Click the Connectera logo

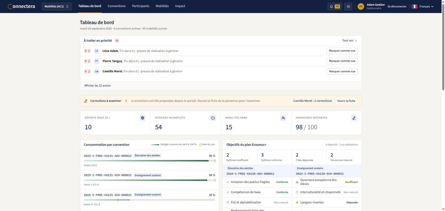(22, 6)
